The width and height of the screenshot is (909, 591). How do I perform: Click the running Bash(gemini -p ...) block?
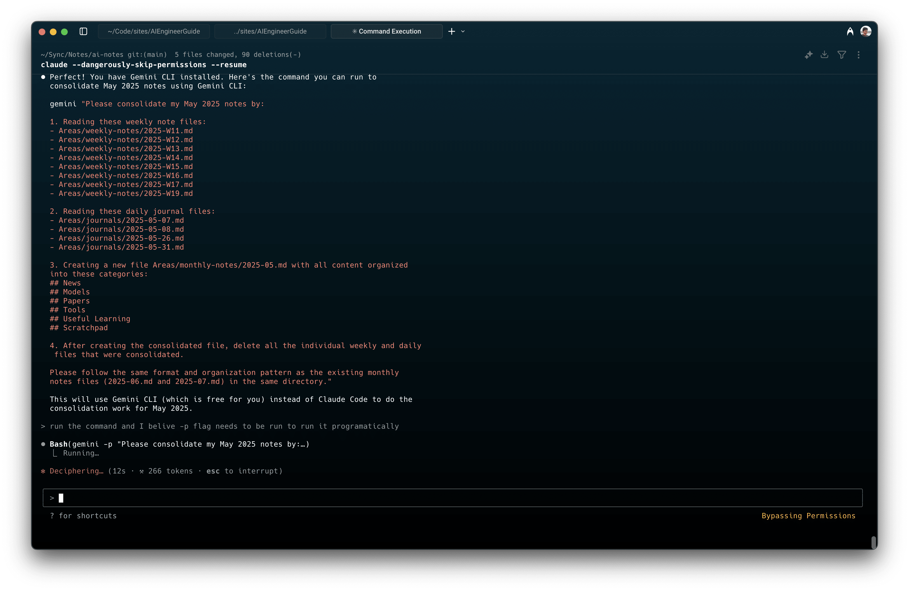(179, 444)
